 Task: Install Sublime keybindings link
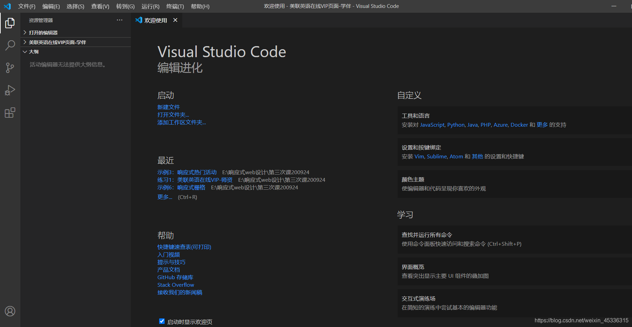(x=437, y=156)
